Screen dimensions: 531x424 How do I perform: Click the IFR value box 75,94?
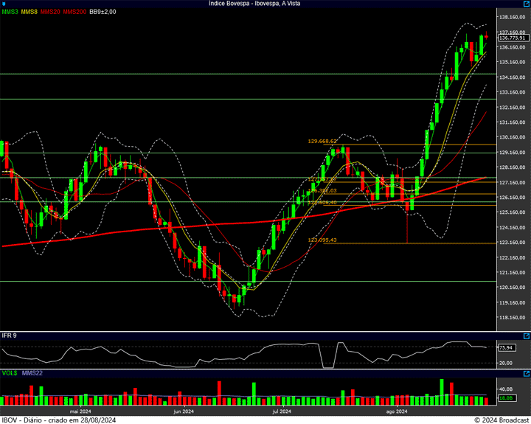[x=506, y=347]
